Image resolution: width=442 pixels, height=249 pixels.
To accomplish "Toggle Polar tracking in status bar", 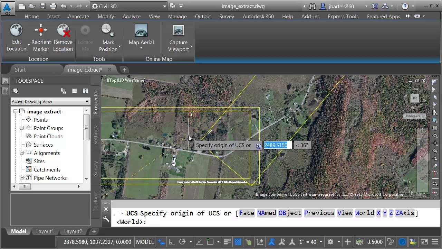I will (x=182, y=242).
